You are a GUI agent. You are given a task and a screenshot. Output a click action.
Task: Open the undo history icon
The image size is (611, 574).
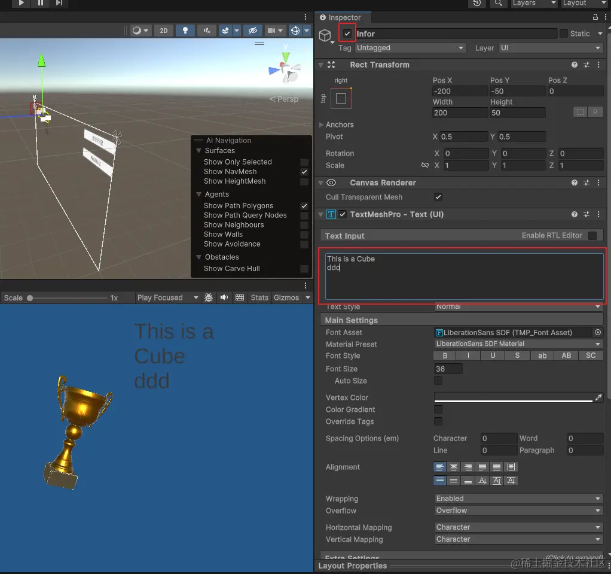[477, 3]
